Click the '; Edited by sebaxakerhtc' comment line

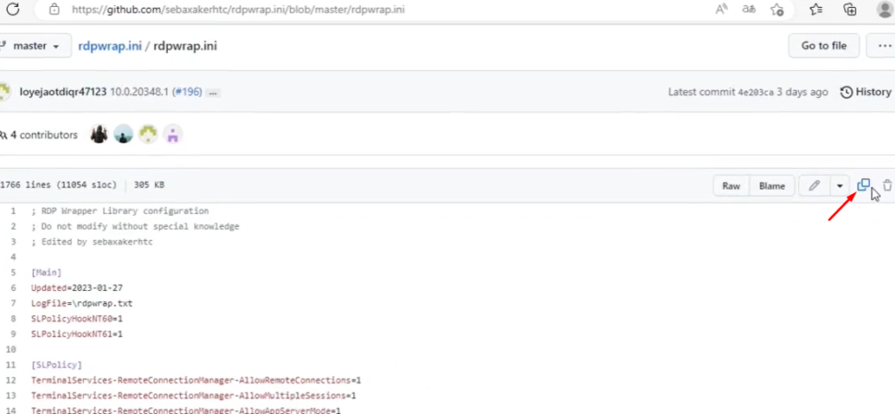(x=92, y=242)
